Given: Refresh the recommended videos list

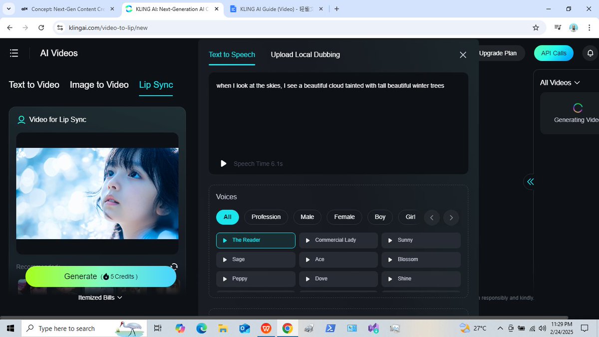Looking at the screenshot, I should [x=174, y=267].
